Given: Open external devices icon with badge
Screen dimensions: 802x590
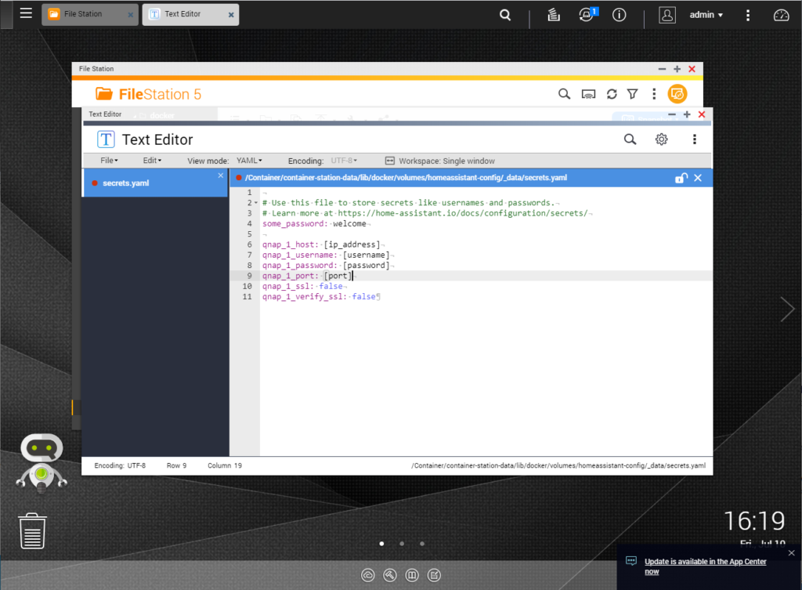Looking at the screenshot, I should [587, 14].
